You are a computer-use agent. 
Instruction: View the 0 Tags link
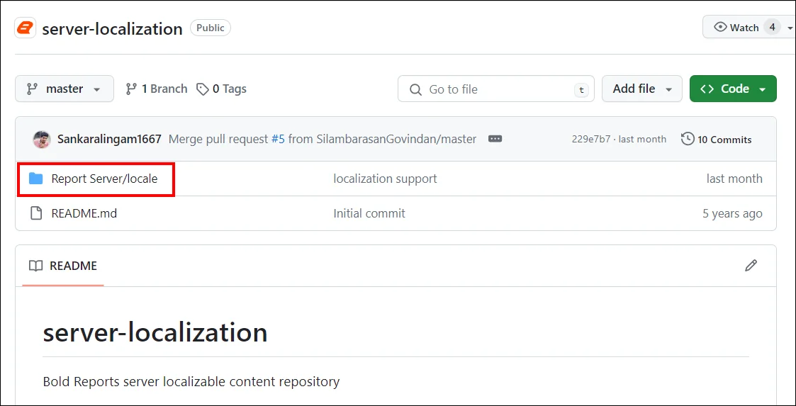[221, 89]
